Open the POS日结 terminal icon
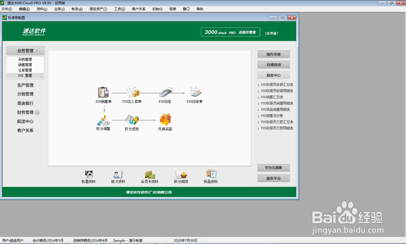Screen dimensions: 406x244 click(165, 92)
